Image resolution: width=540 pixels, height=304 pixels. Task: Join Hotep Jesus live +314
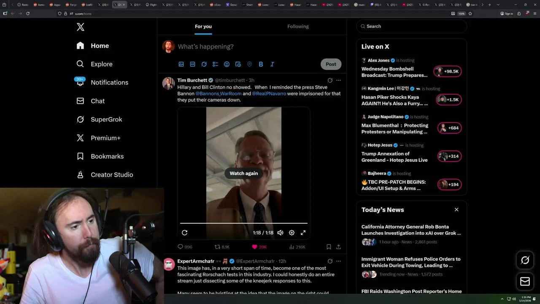449,156
